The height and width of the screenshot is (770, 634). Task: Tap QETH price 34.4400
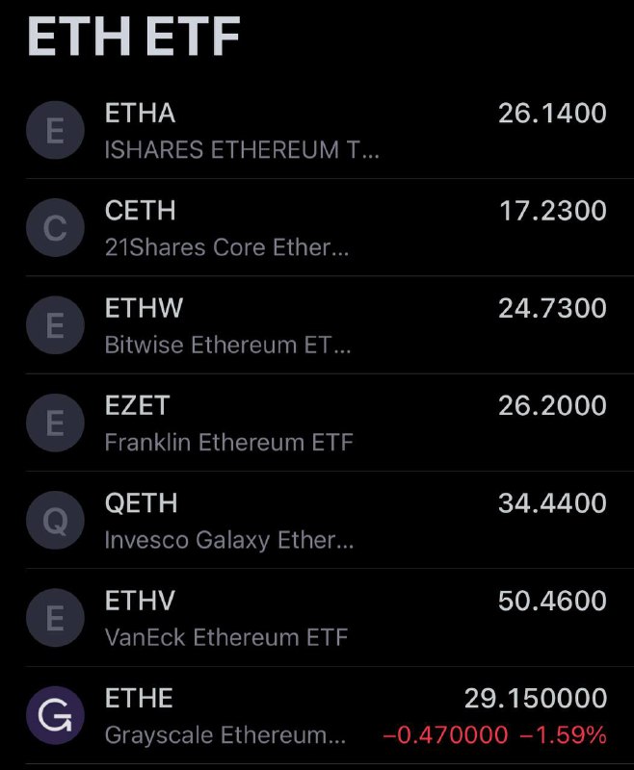pos(552,503)
